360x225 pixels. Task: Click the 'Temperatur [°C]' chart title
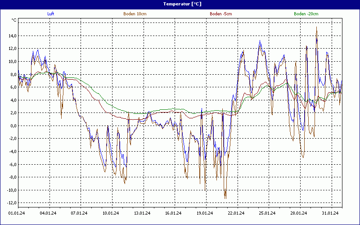(x=182, y=4)
